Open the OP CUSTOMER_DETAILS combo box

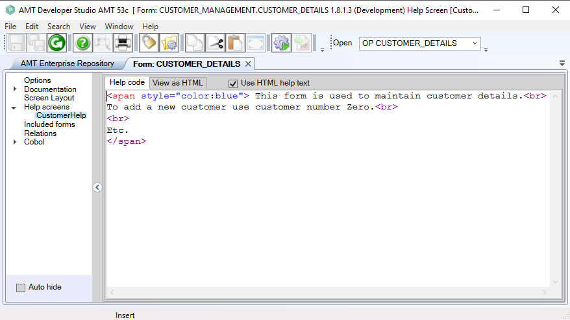click(420, 43)
